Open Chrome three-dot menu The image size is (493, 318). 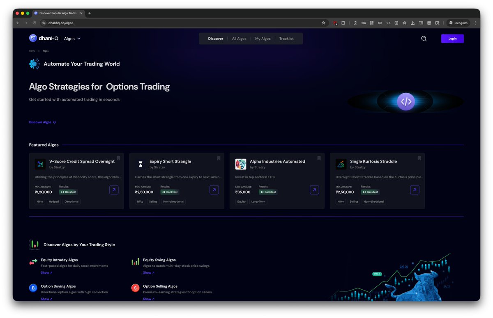tap(475, 23)
